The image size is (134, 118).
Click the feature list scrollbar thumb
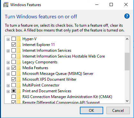click(127, 61)
